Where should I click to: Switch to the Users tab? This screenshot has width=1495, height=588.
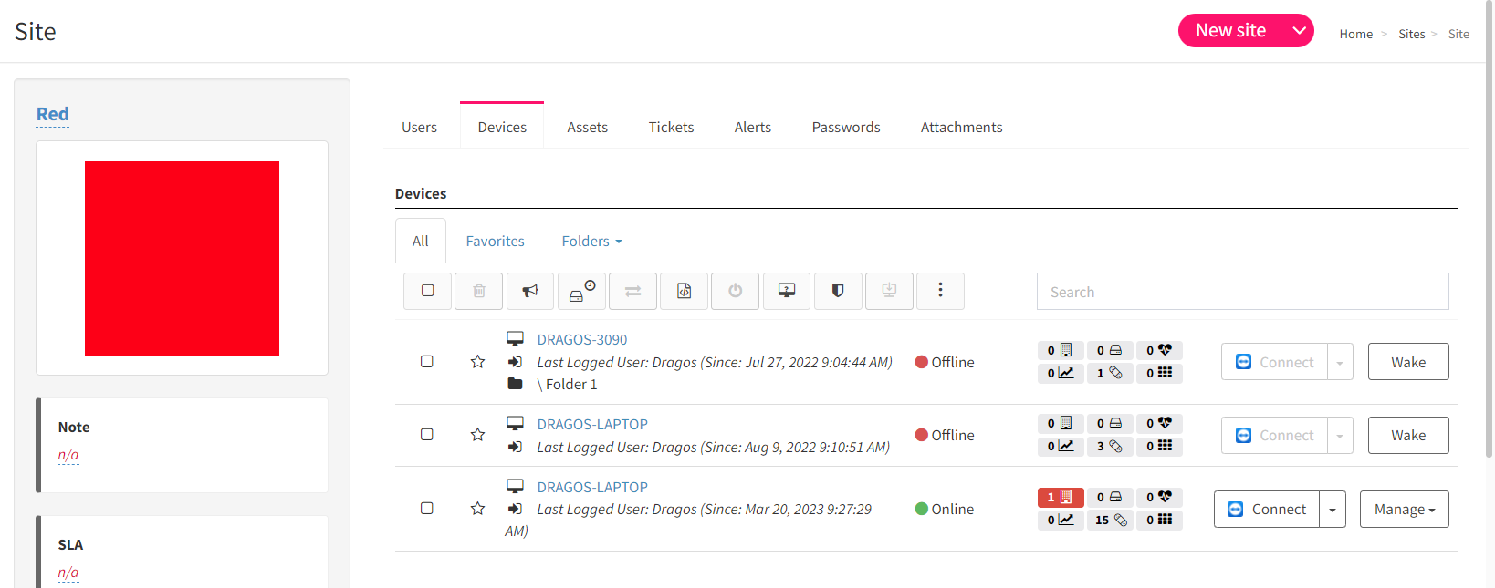click(x=420, y=127)
